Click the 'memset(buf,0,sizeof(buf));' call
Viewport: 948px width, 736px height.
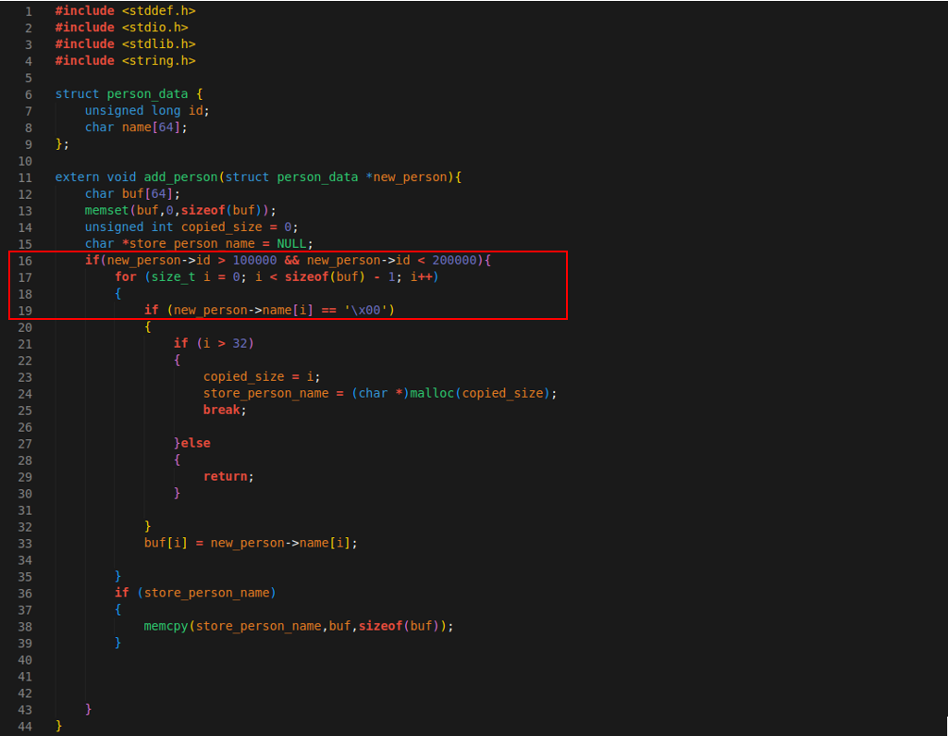click(180, 210)
